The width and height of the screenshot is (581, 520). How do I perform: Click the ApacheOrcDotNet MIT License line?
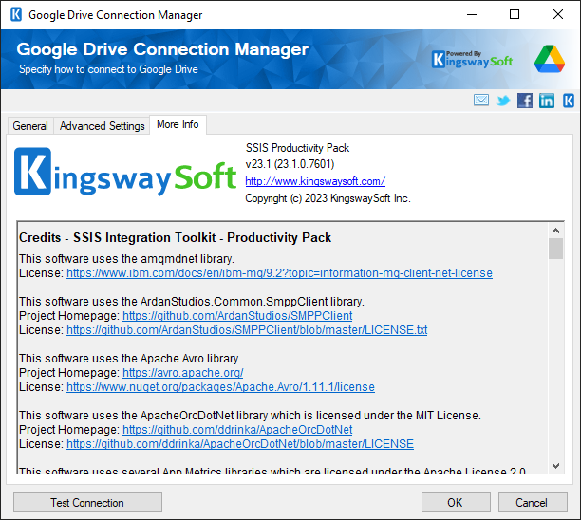[x=250, y=416]
